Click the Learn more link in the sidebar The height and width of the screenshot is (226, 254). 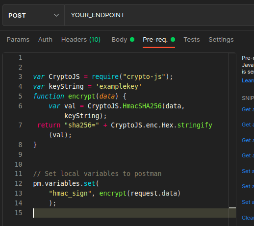(x=248, y=80)
